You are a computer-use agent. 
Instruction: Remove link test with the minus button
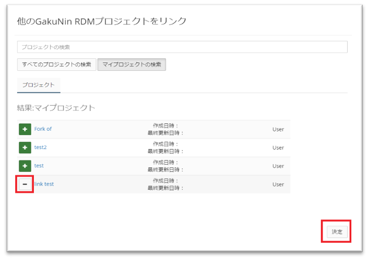tap(25, 184)
